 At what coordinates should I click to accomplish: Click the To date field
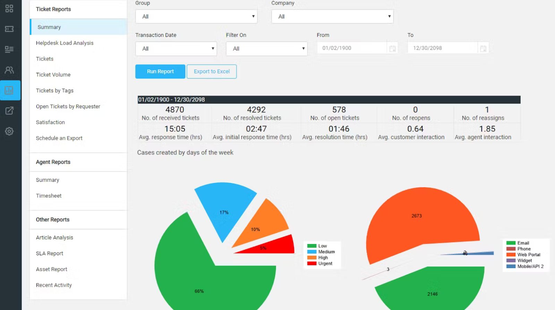pos(442,48)
